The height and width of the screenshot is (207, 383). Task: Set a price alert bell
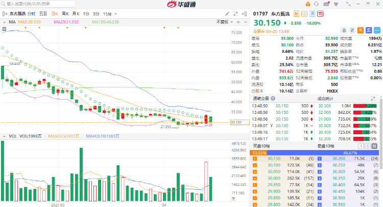point(344,31)
